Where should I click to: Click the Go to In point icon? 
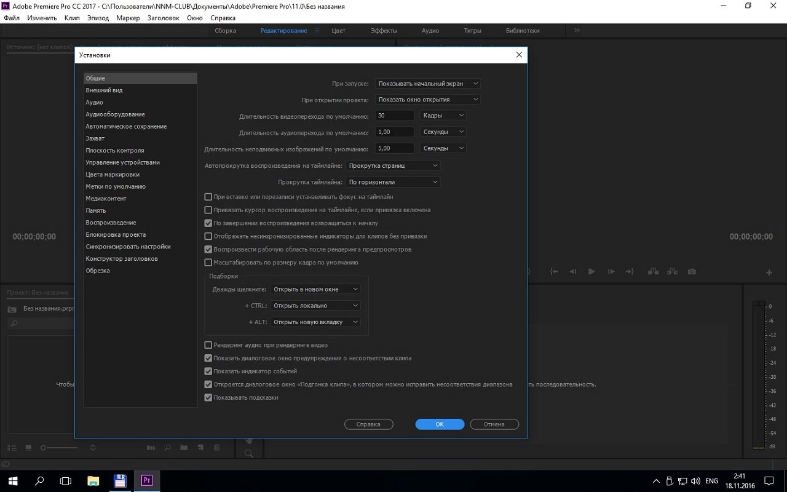click(x=554, y=272)
